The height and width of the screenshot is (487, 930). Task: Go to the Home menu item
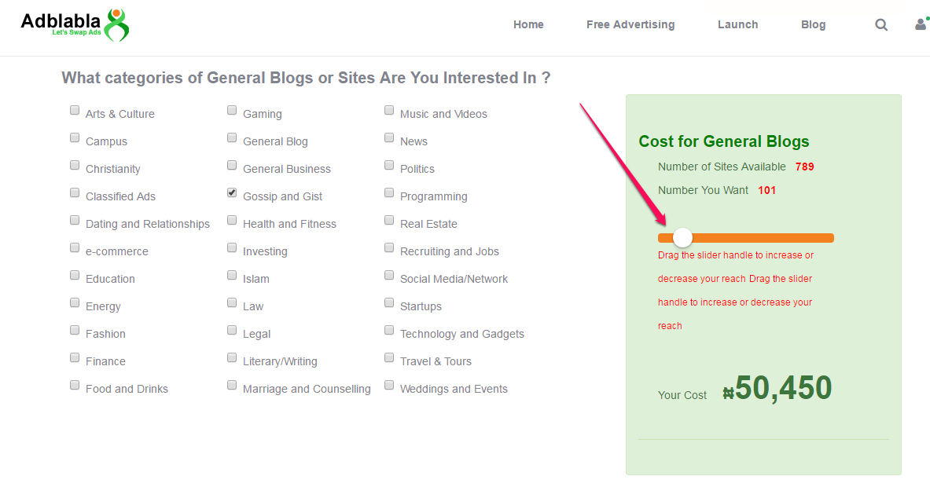tap(528, 24)
